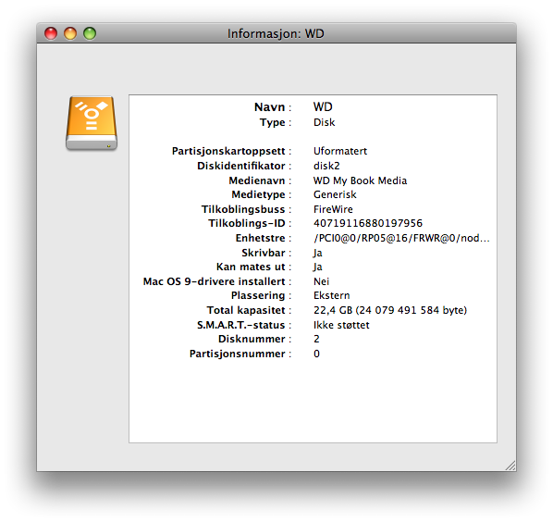The height and width of the screenshot is (522, 553).
Task: Minimize the window with the yellow button
Action: tap(70, 34)
